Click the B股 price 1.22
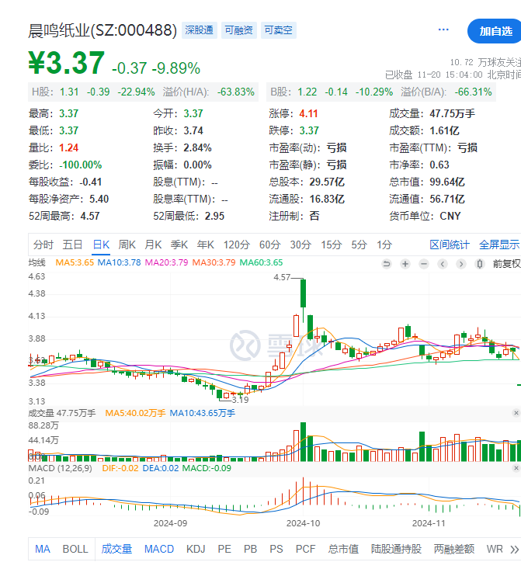 (x=307, y=92)
